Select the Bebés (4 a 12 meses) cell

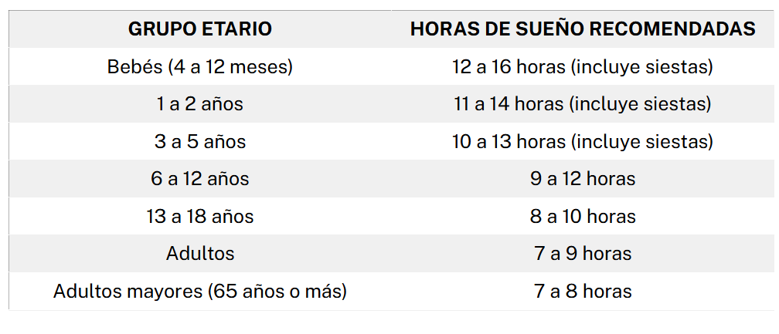199,66
